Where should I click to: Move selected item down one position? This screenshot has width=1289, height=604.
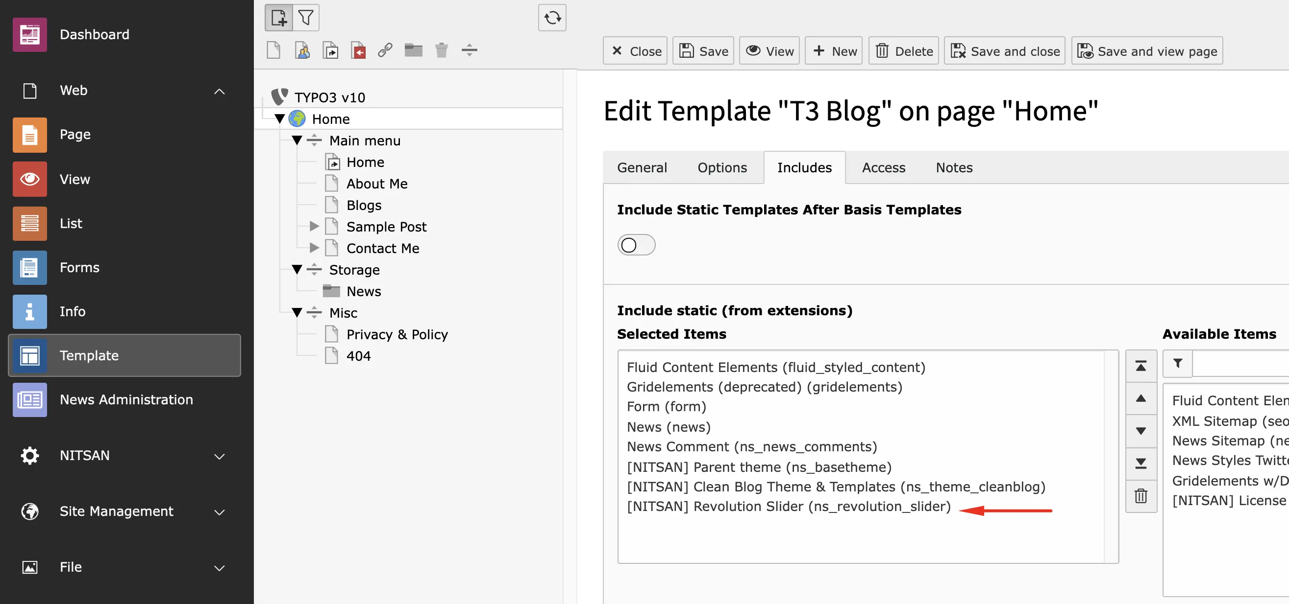pyautogui.click(x=1140, y=430)
